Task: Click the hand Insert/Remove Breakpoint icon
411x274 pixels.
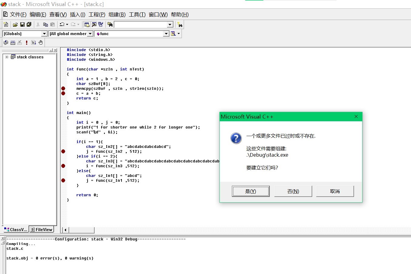Action: pos(41,43)
